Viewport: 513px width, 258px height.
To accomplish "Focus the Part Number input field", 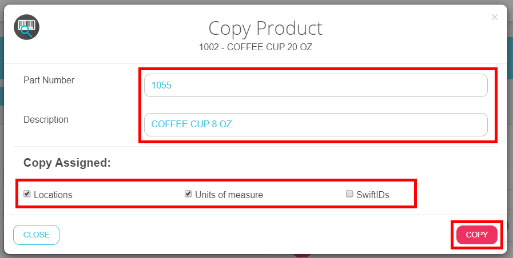I will tap(316, 86).
